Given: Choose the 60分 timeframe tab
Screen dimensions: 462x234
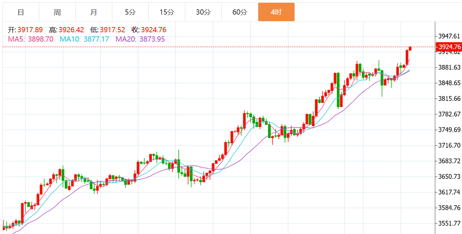Looking at the screenshot, I should 240,12.
